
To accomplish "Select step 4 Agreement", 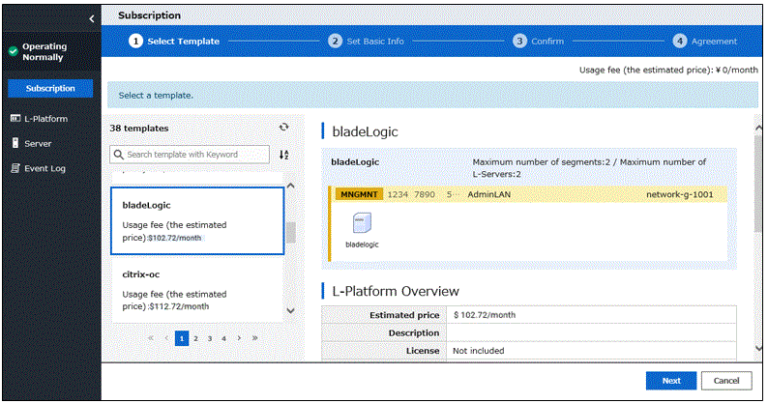I will tap(705, 42).
